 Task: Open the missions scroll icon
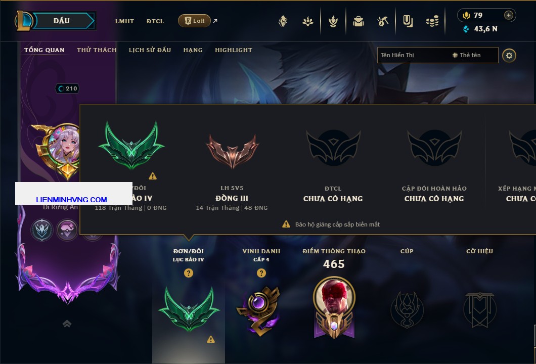[x=408, y=22]
